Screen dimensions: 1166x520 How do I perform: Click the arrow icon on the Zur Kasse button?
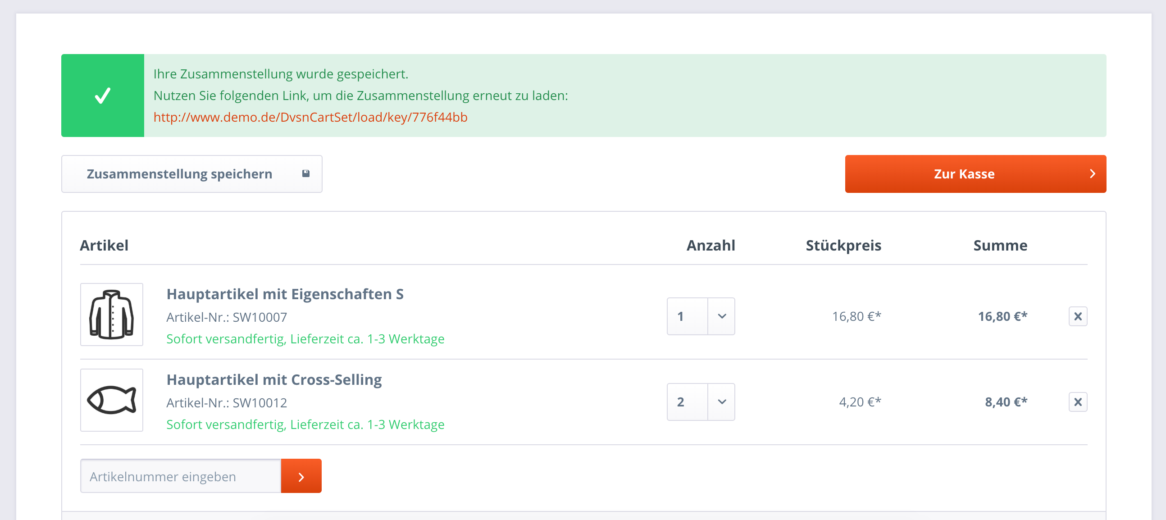pyautogui.click(x=1092, y=174)
